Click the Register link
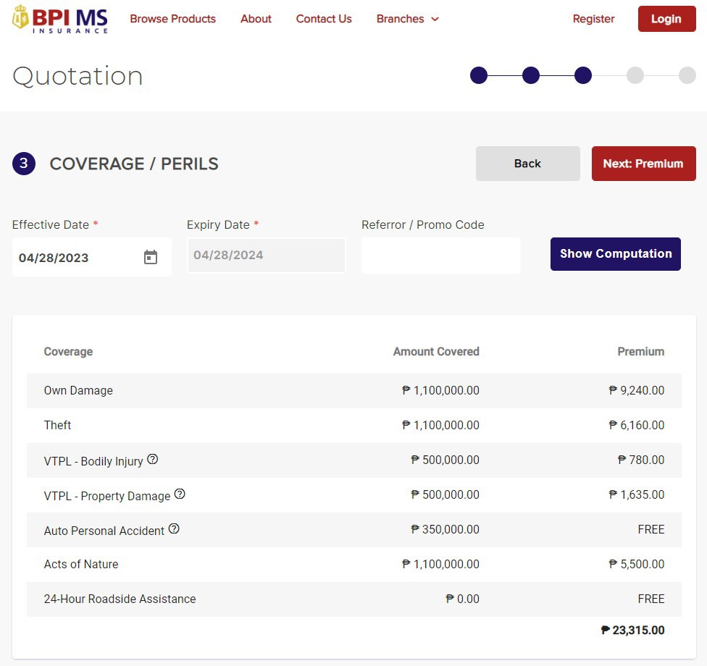Screen dimensions: 707x666 [x=593, y=19]
